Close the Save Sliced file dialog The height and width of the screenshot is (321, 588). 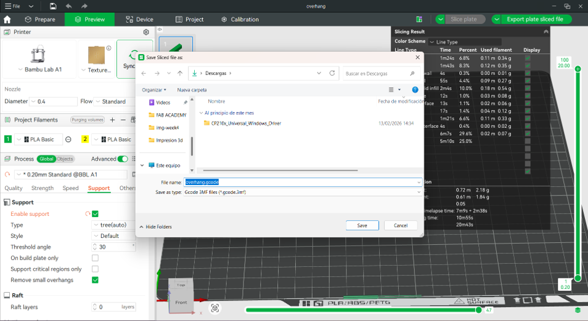point(417,57)
